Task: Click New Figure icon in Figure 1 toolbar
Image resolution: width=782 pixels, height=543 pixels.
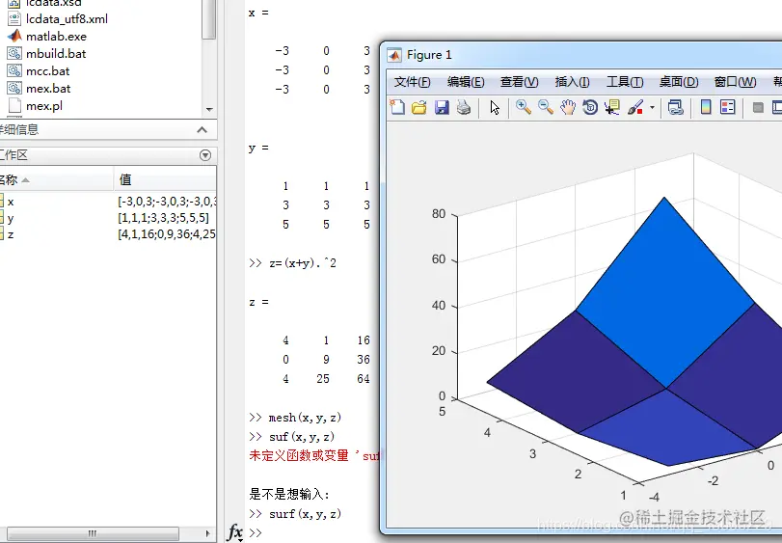Action: point(397,107)
